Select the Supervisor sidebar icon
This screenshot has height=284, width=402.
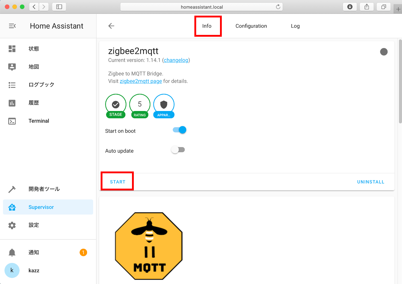tap(12, 207)
